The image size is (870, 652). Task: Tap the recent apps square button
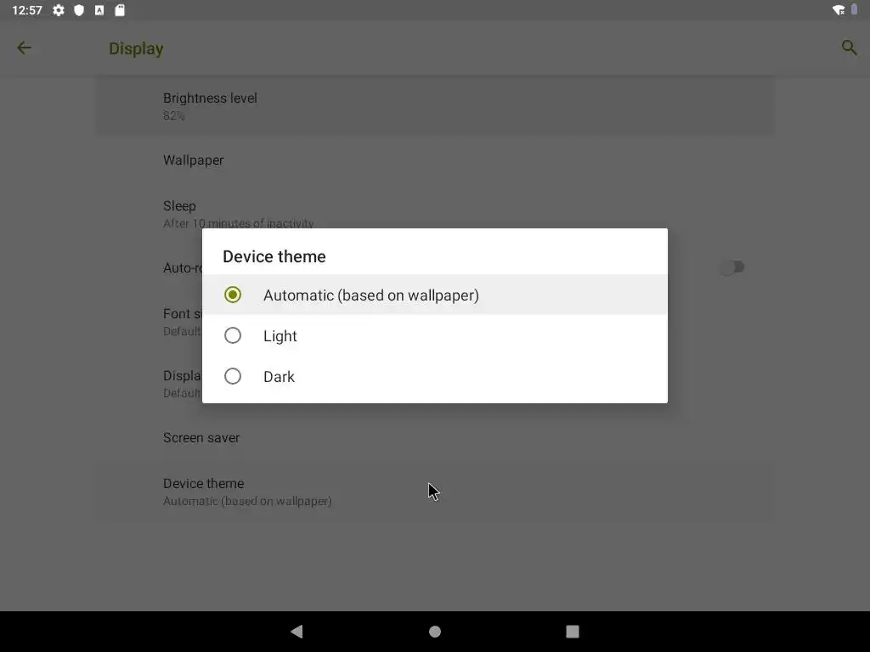click(572, 632)
